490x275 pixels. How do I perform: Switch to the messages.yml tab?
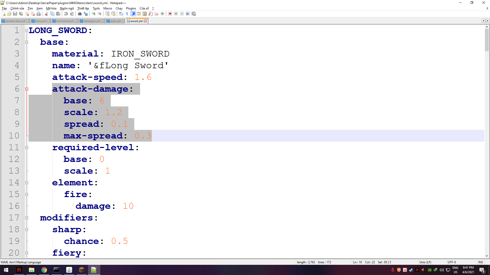point(91,21)
